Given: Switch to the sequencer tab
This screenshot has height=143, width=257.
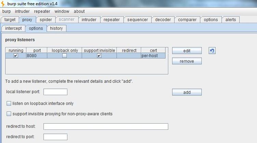Looking at the screenshot, I should 137,20.
